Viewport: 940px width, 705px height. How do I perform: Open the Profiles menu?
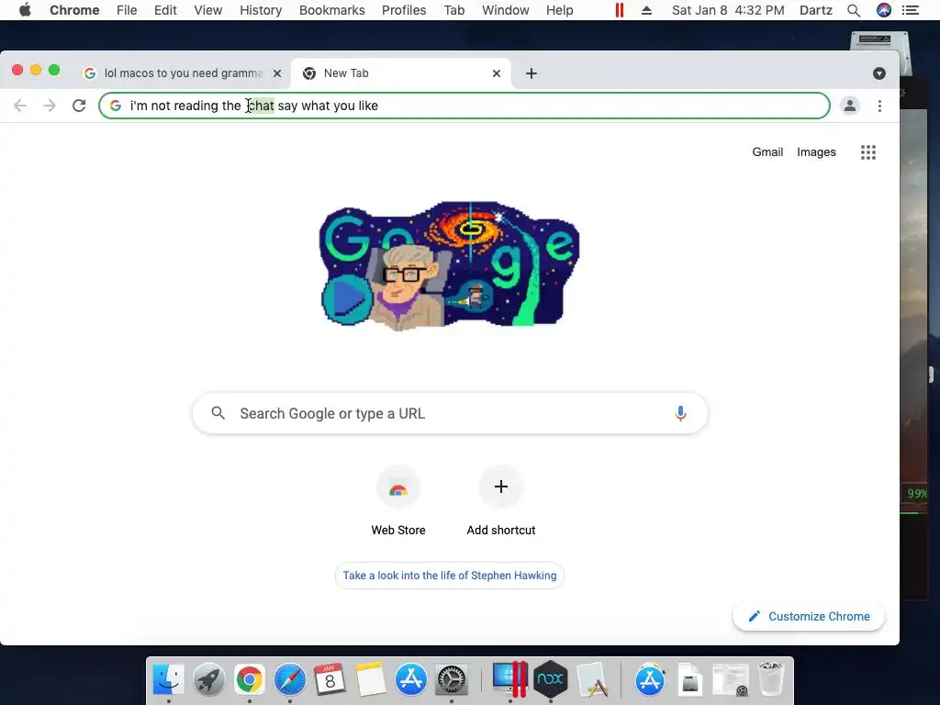coord(404,10)
